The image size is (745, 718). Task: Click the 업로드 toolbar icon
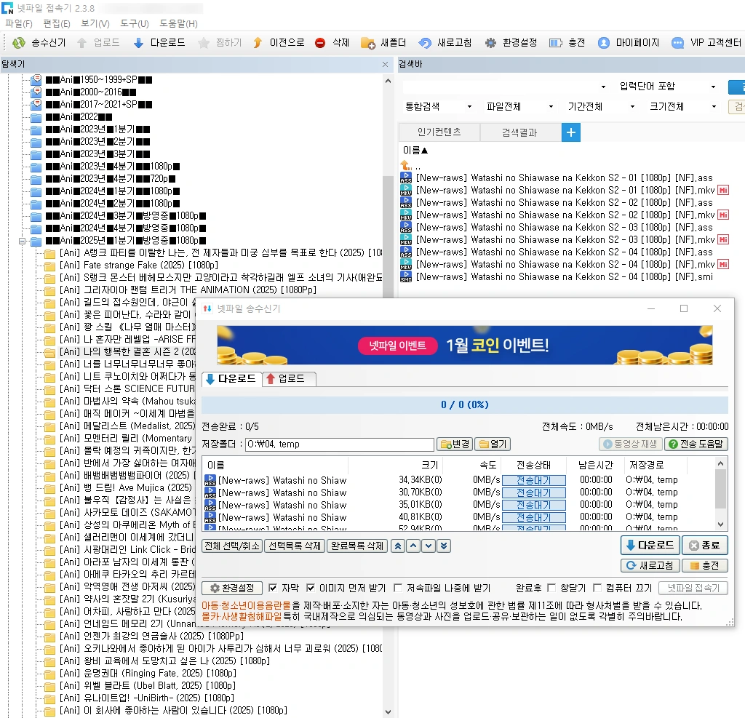click(x=81, y=43)
